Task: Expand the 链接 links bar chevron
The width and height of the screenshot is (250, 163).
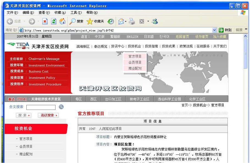Action: point(246,29)
